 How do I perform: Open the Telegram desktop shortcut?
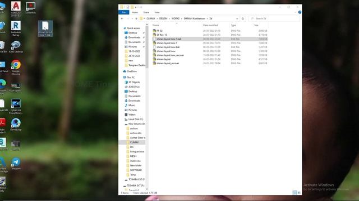tap(16, 164)
